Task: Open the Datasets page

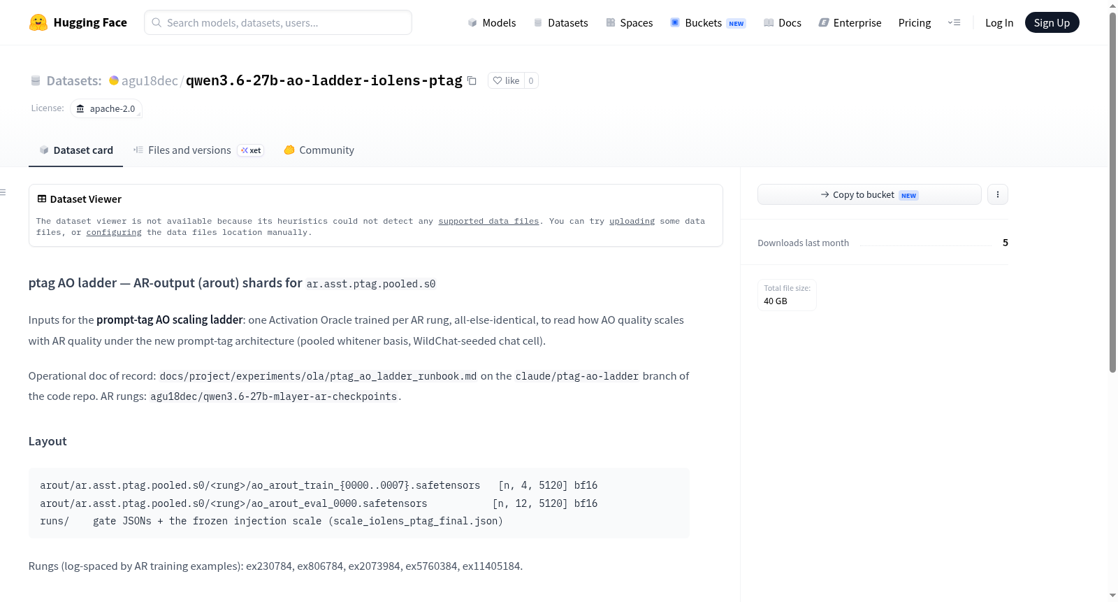Action: (x=560, y=22)
